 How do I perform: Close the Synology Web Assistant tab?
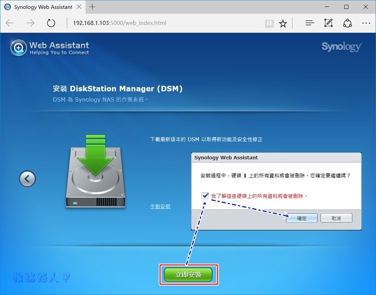coord(78,7)
